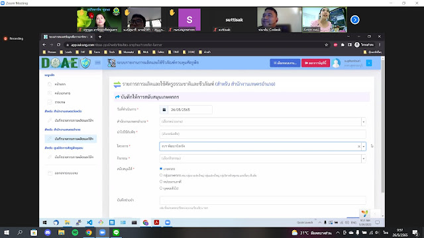Open sidebar home item 'หน้าแรก'
Image resolution: width=424 pixels, height=238 pixels.
coord(60,84)
